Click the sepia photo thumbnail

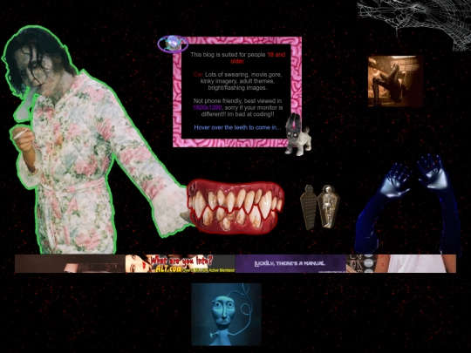[395, 81]
